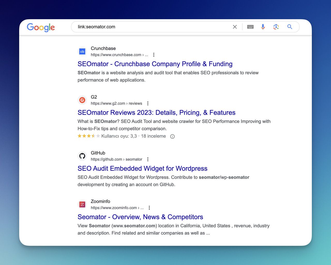This screenshot has height=265, width=331.
Task: Click the microphone icon to search by voice
Action: 263,27
